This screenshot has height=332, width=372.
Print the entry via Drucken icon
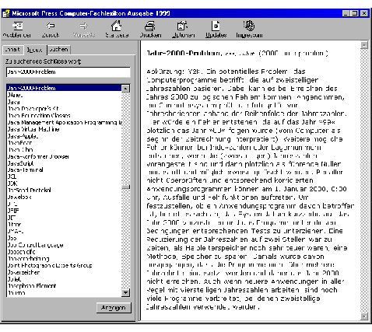click(x=150, y=26)
